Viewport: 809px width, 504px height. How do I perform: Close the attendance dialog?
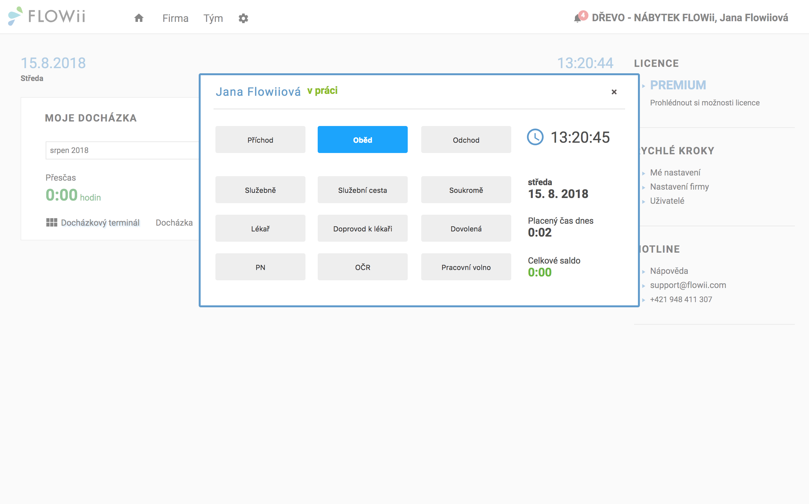point(614,92)
